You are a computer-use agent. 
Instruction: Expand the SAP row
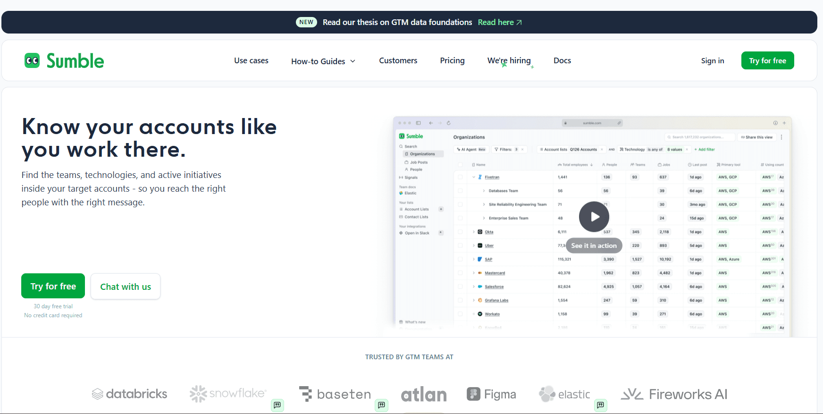pyautogui.click(x=474, y=260)
